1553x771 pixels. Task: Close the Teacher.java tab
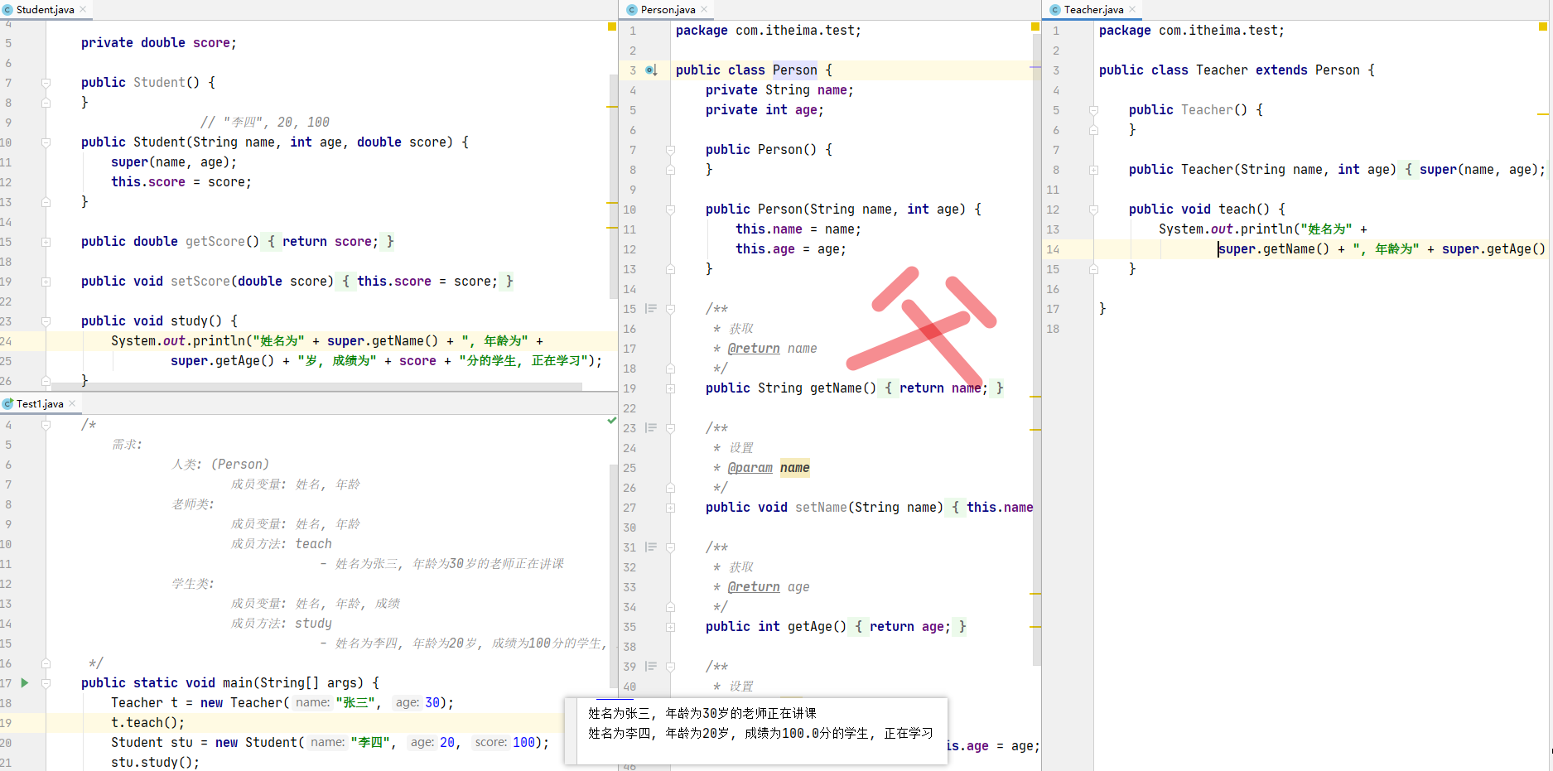click(1131, 9)
